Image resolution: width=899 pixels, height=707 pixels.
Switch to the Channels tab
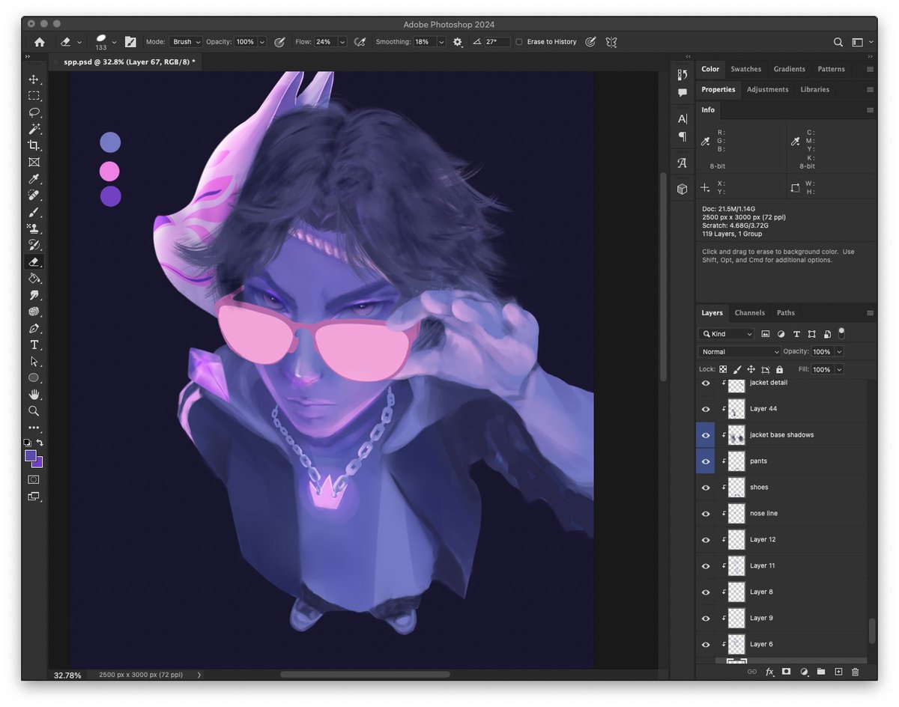pos(750,313)
